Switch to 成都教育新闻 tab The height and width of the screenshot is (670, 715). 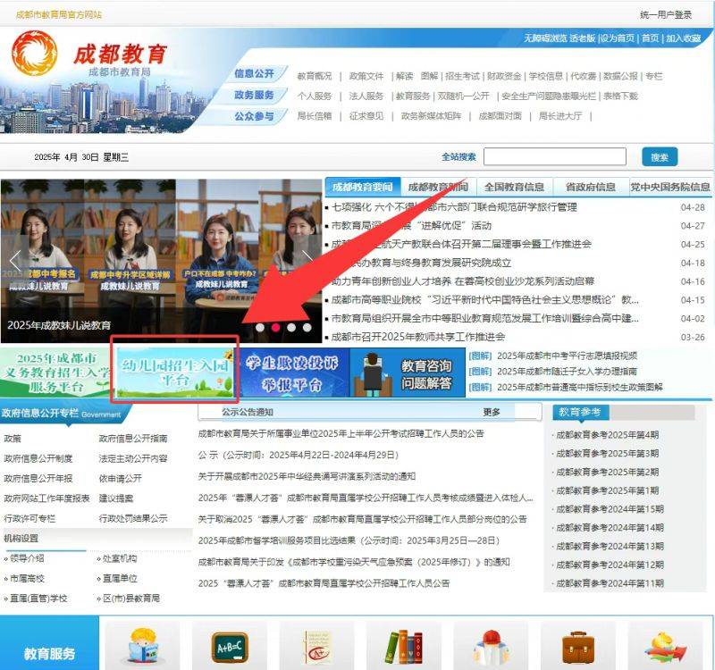(x=438, y=188)
